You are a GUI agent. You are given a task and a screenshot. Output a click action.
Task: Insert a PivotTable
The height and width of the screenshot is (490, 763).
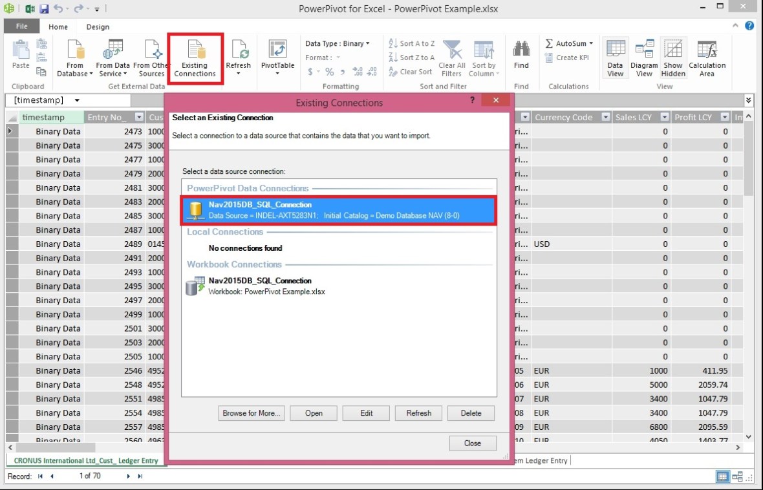[x=278, y=58]
